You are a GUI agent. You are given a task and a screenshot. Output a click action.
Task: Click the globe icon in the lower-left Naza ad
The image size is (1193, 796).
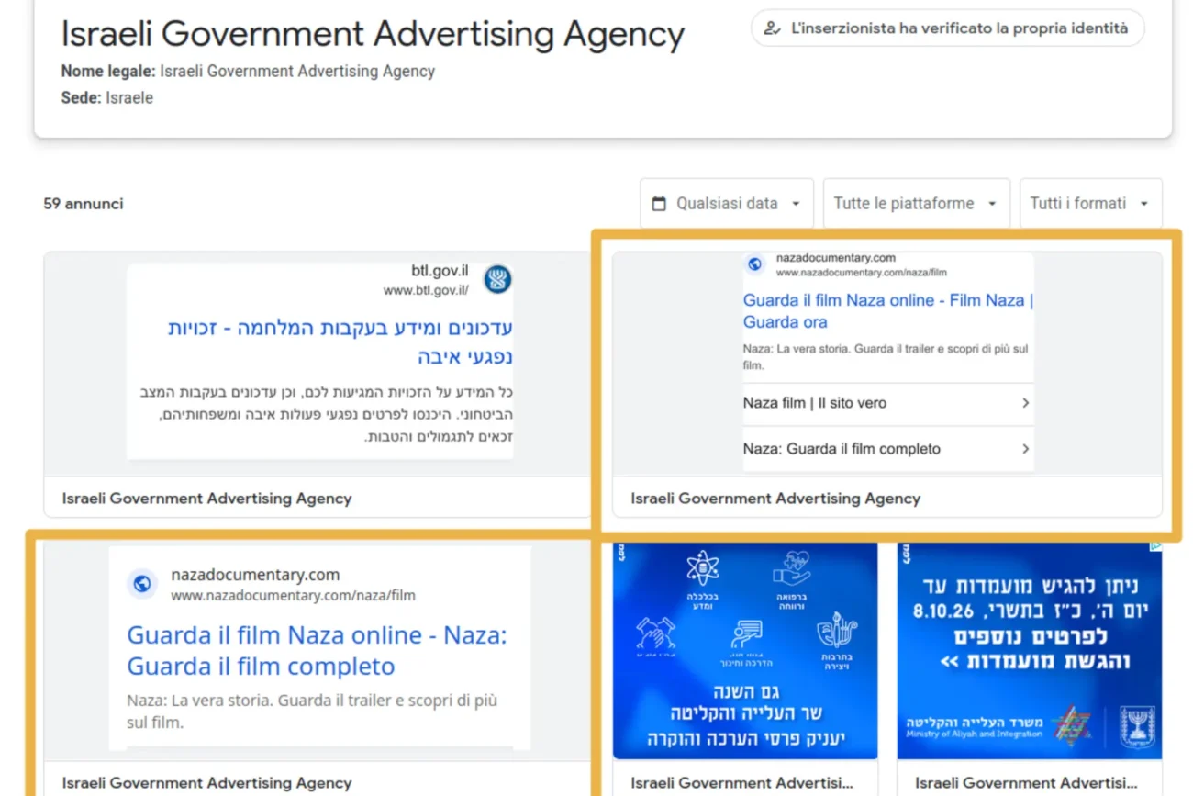(x=141, y=583)
